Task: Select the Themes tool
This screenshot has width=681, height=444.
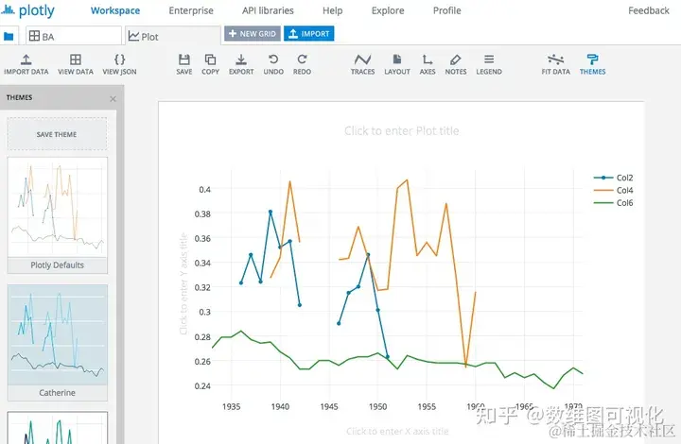Action: (x=592, y=64)
